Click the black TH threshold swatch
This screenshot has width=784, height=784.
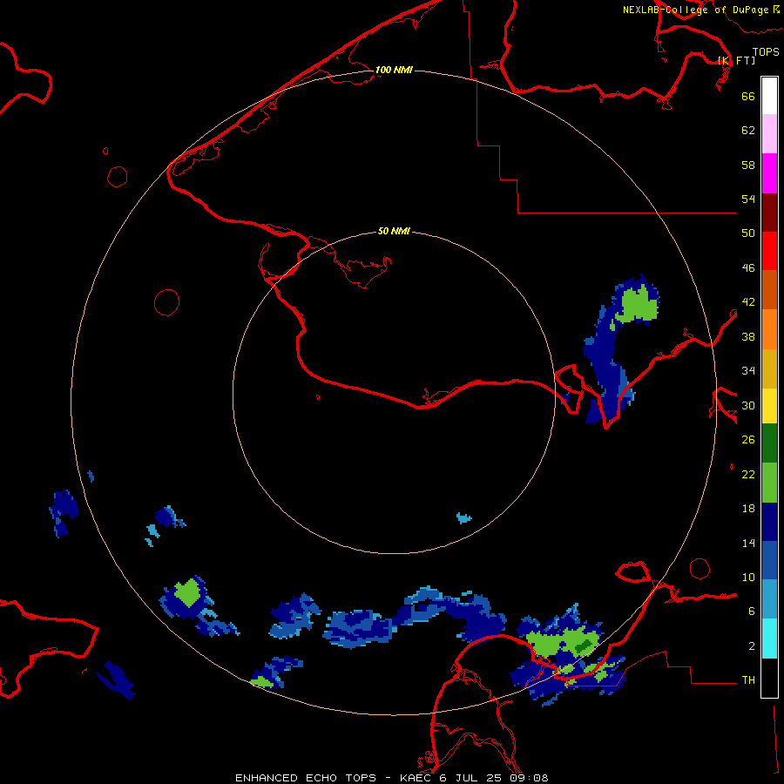point(769,678)
